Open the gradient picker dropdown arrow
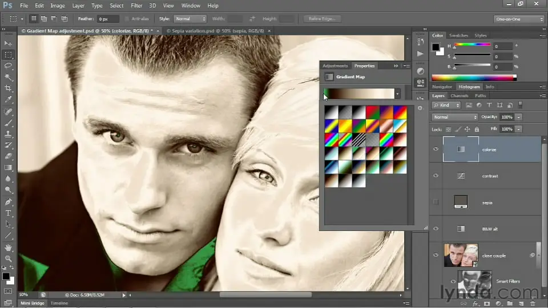548x308 pixels. 397,94
